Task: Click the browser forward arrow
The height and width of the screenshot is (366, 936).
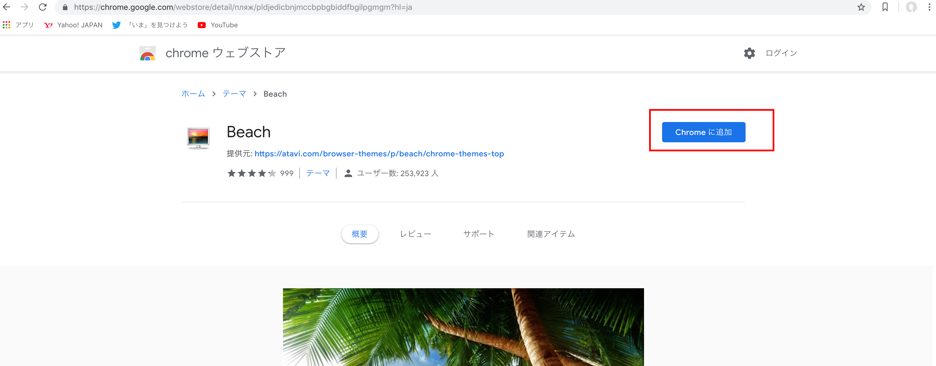Action: (24, 7)
